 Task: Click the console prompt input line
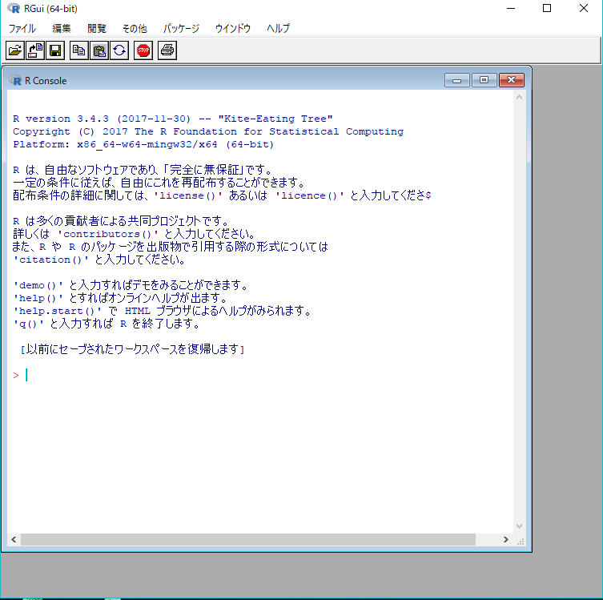(260, 375)
